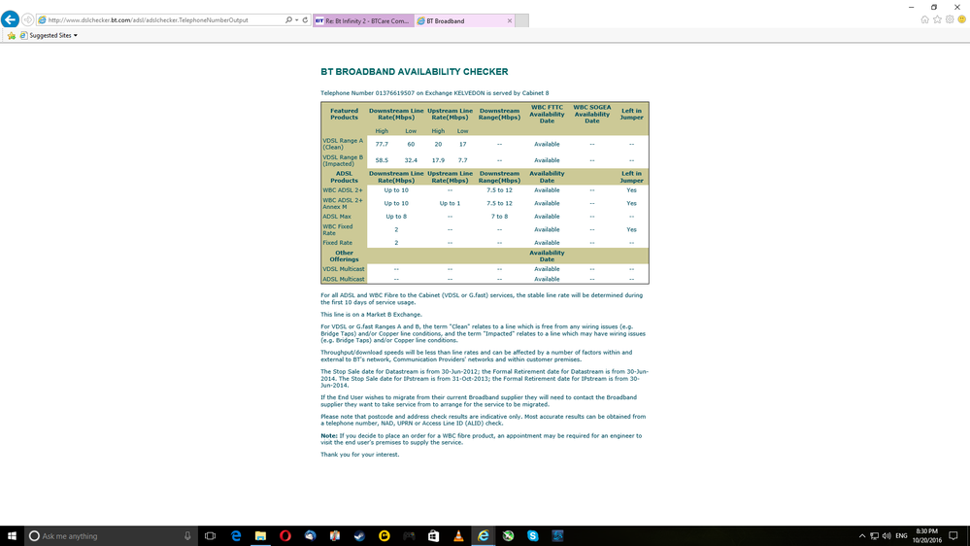The image size is (970, 546).
Task: Click the Market B Exchange sentence
Action: click(x=371, y=315)
